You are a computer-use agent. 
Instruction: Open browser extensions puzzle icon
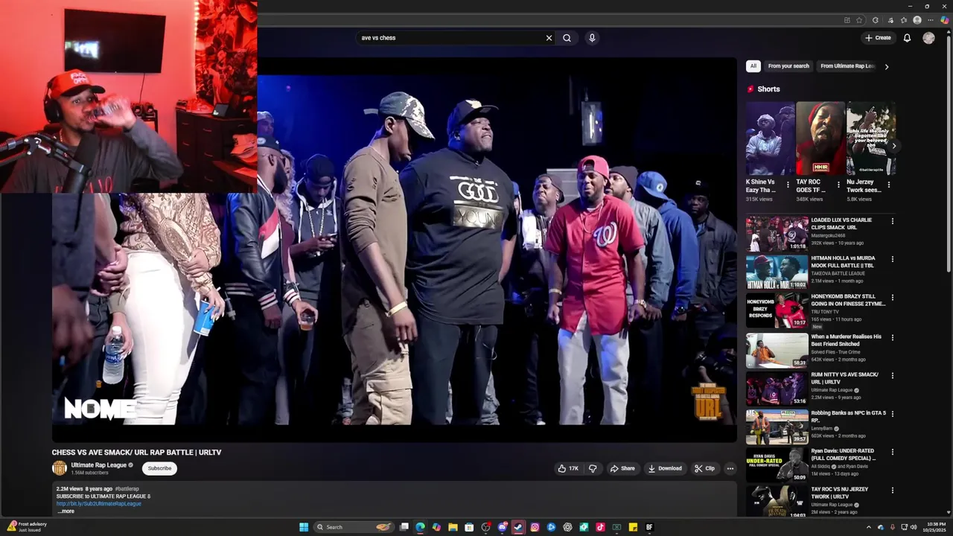pos(876,20)
